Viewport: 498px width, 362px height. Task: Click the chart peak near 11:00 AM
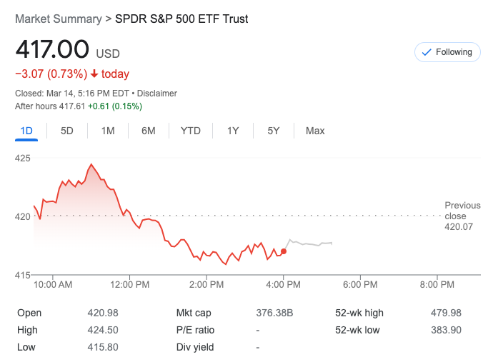click(91, 165)
